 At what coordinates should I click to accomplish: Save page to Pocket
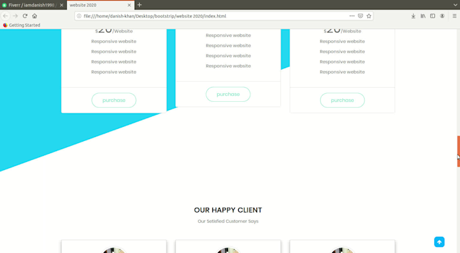(361, 16)
